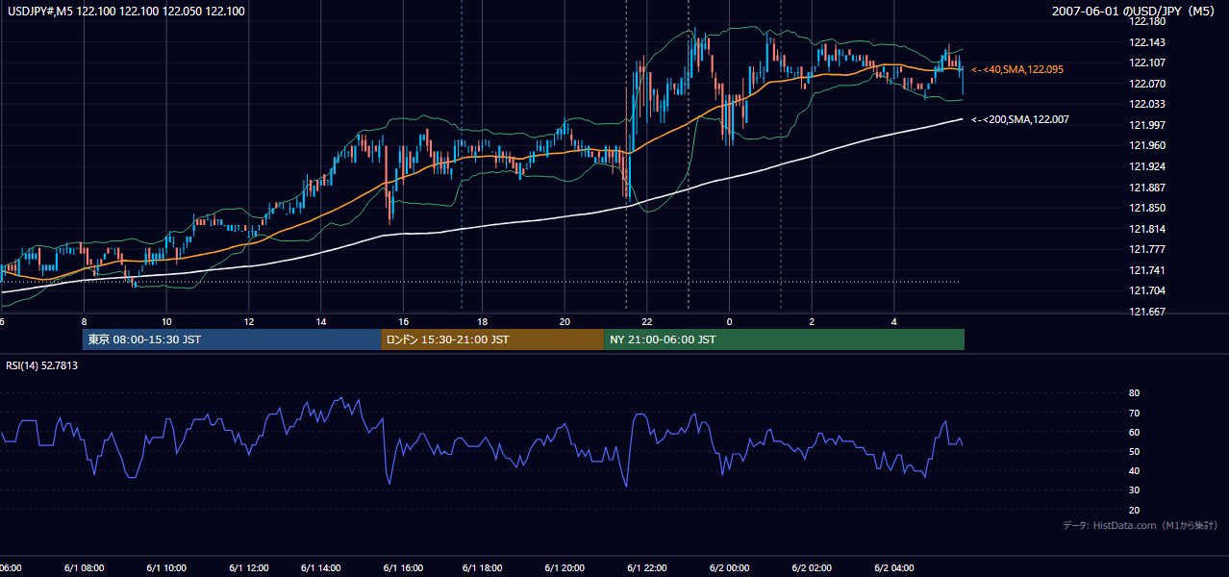Viewport: 1229px width, 577px height.
Task: Click the 6/1 14:00 date label
Action: [321, 568]
